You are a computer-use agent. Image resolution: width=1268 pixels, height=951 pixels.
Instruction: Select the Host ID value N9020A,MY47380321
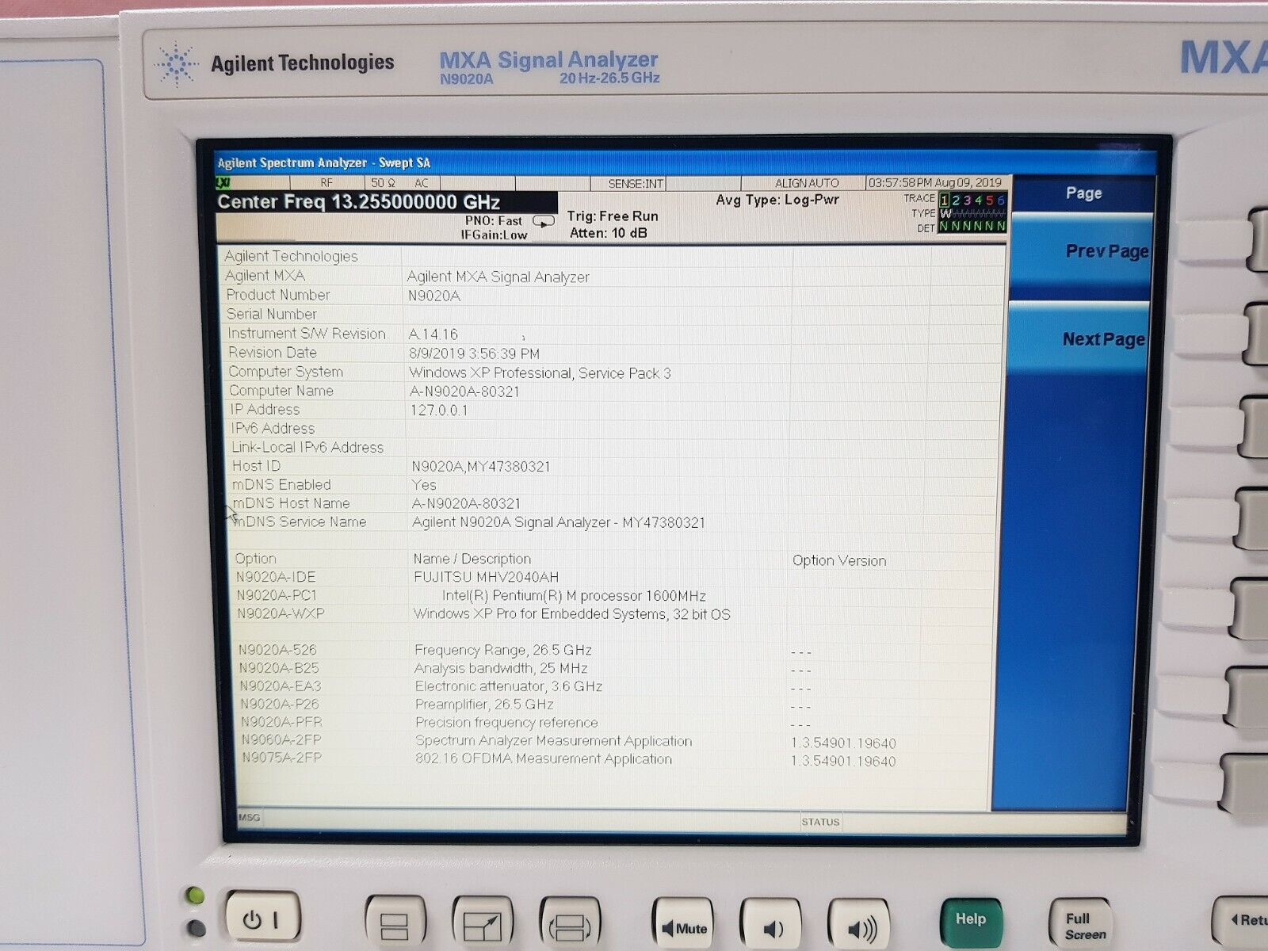click(480, 467)
